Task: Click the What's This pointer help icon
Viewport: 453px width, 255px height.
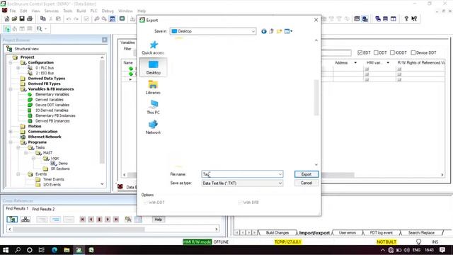Action: pyautogui.click(x=414, y=19)
